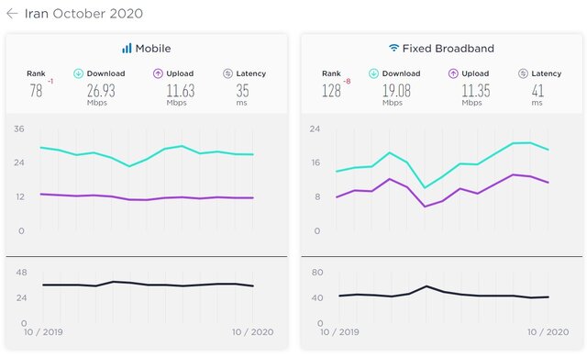The height and width of the screenshot is (358, 587).
Task: Click the Fixed Broadband Upload icon
Action: click(453, 73)
